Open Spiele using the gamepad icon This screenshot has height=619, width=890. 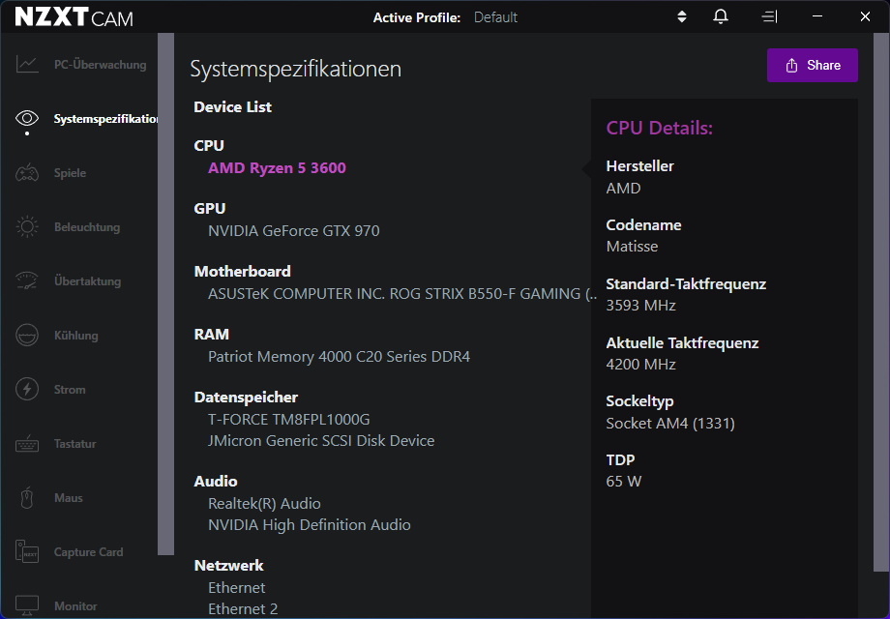click(x=26, y=172)
